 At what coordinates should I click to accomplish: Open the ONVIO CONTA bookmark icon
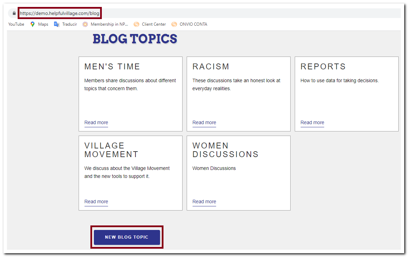tap(174, 24)
